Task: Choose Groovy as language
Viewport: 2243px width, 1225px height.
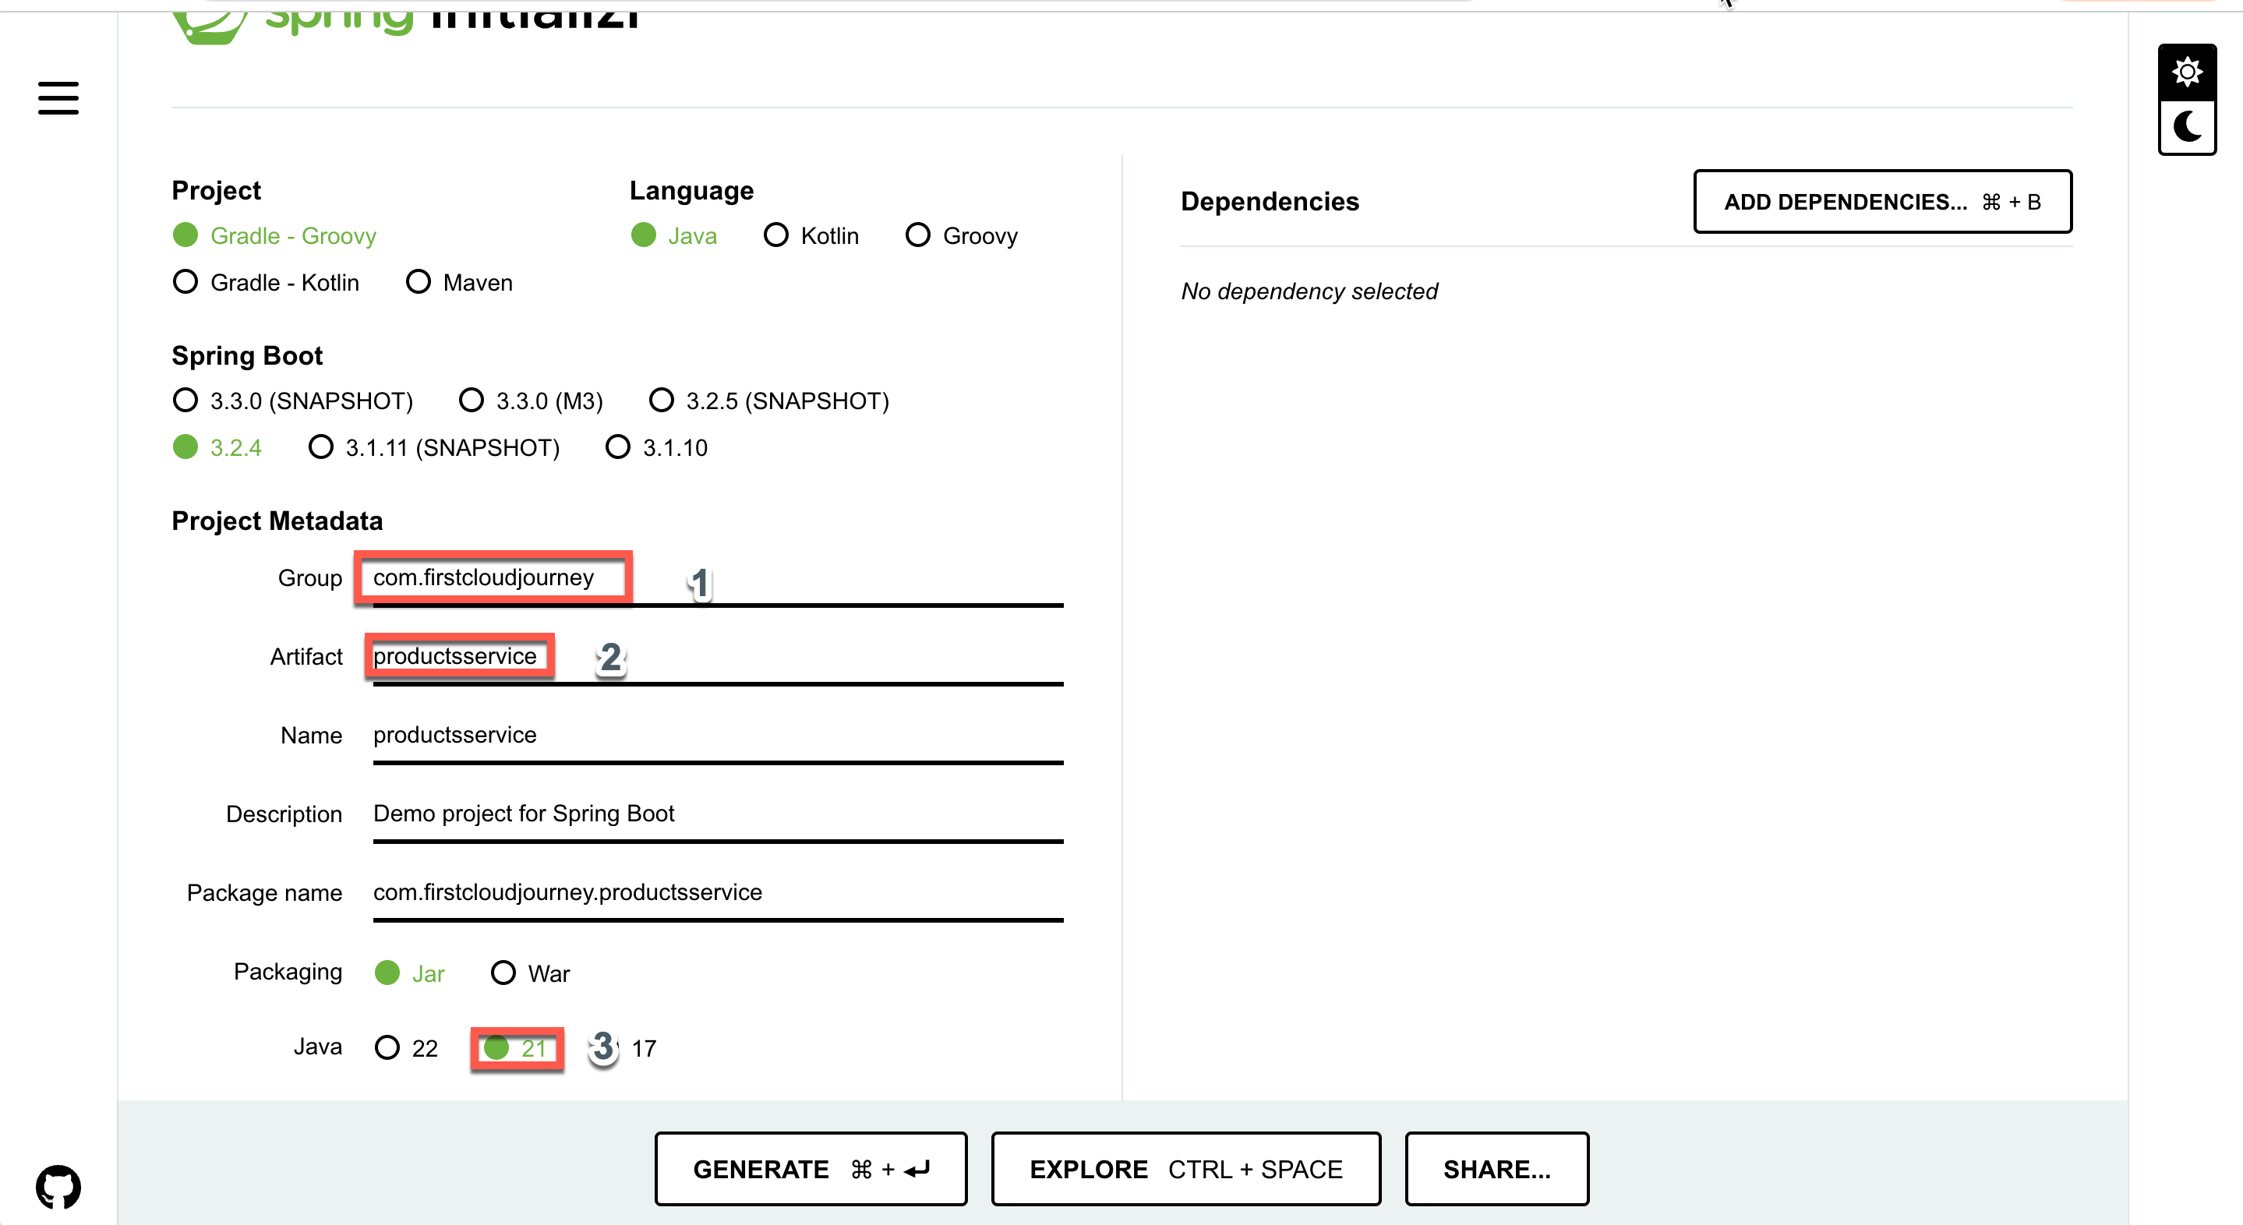Action: 961,235
